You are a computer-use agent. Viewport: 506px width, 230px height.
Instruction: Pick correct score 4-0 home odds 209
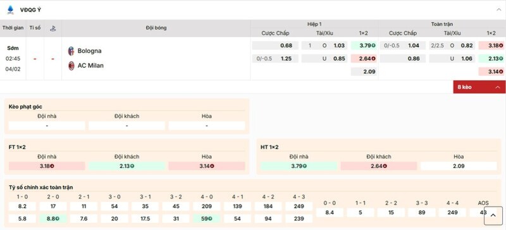pyautogui.click(x=207, y=207)
